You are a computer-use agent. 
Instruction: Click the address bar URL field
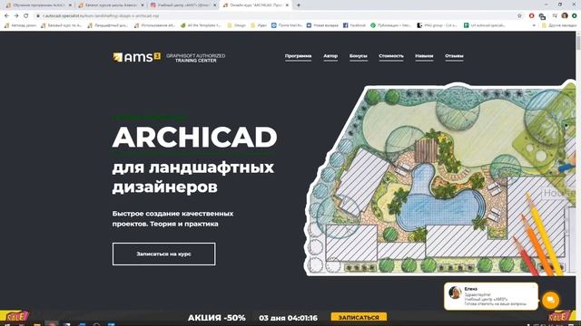click(x=274, y=16)
